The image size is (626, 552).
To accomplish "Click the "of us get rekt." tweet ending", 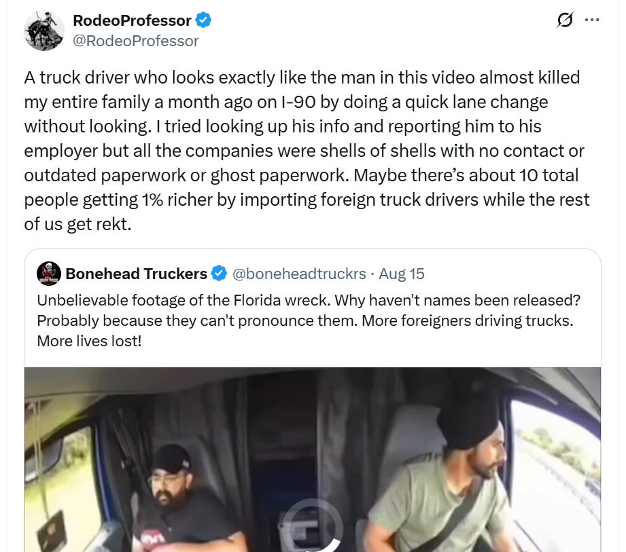I will (x=78, y=224).
